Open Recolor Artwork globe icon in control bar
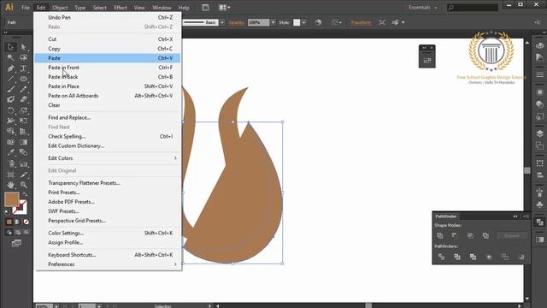This screenshot has height=308, width=547. click(x=318, y=22)
